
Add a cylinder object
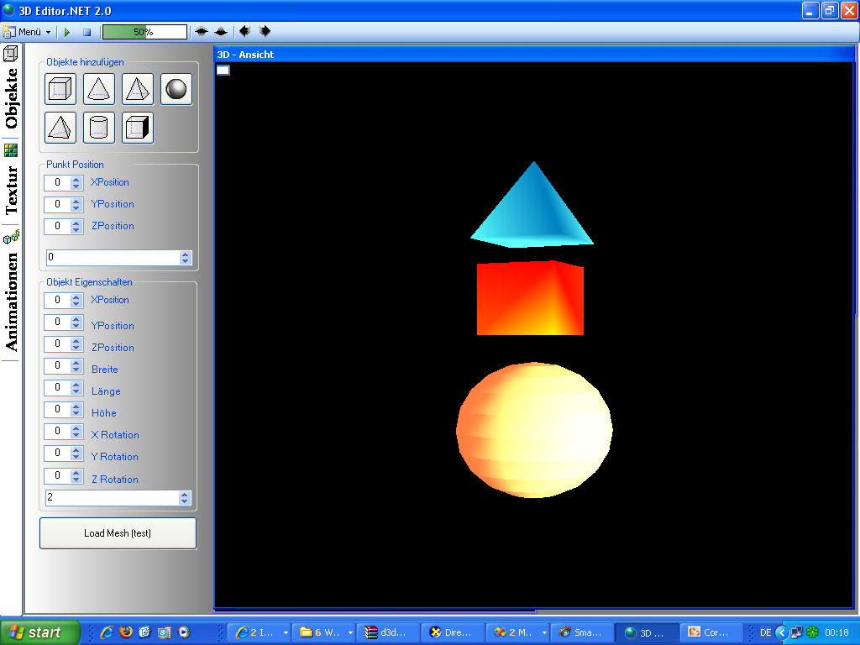pyautogui.click(x=99, y=128)
